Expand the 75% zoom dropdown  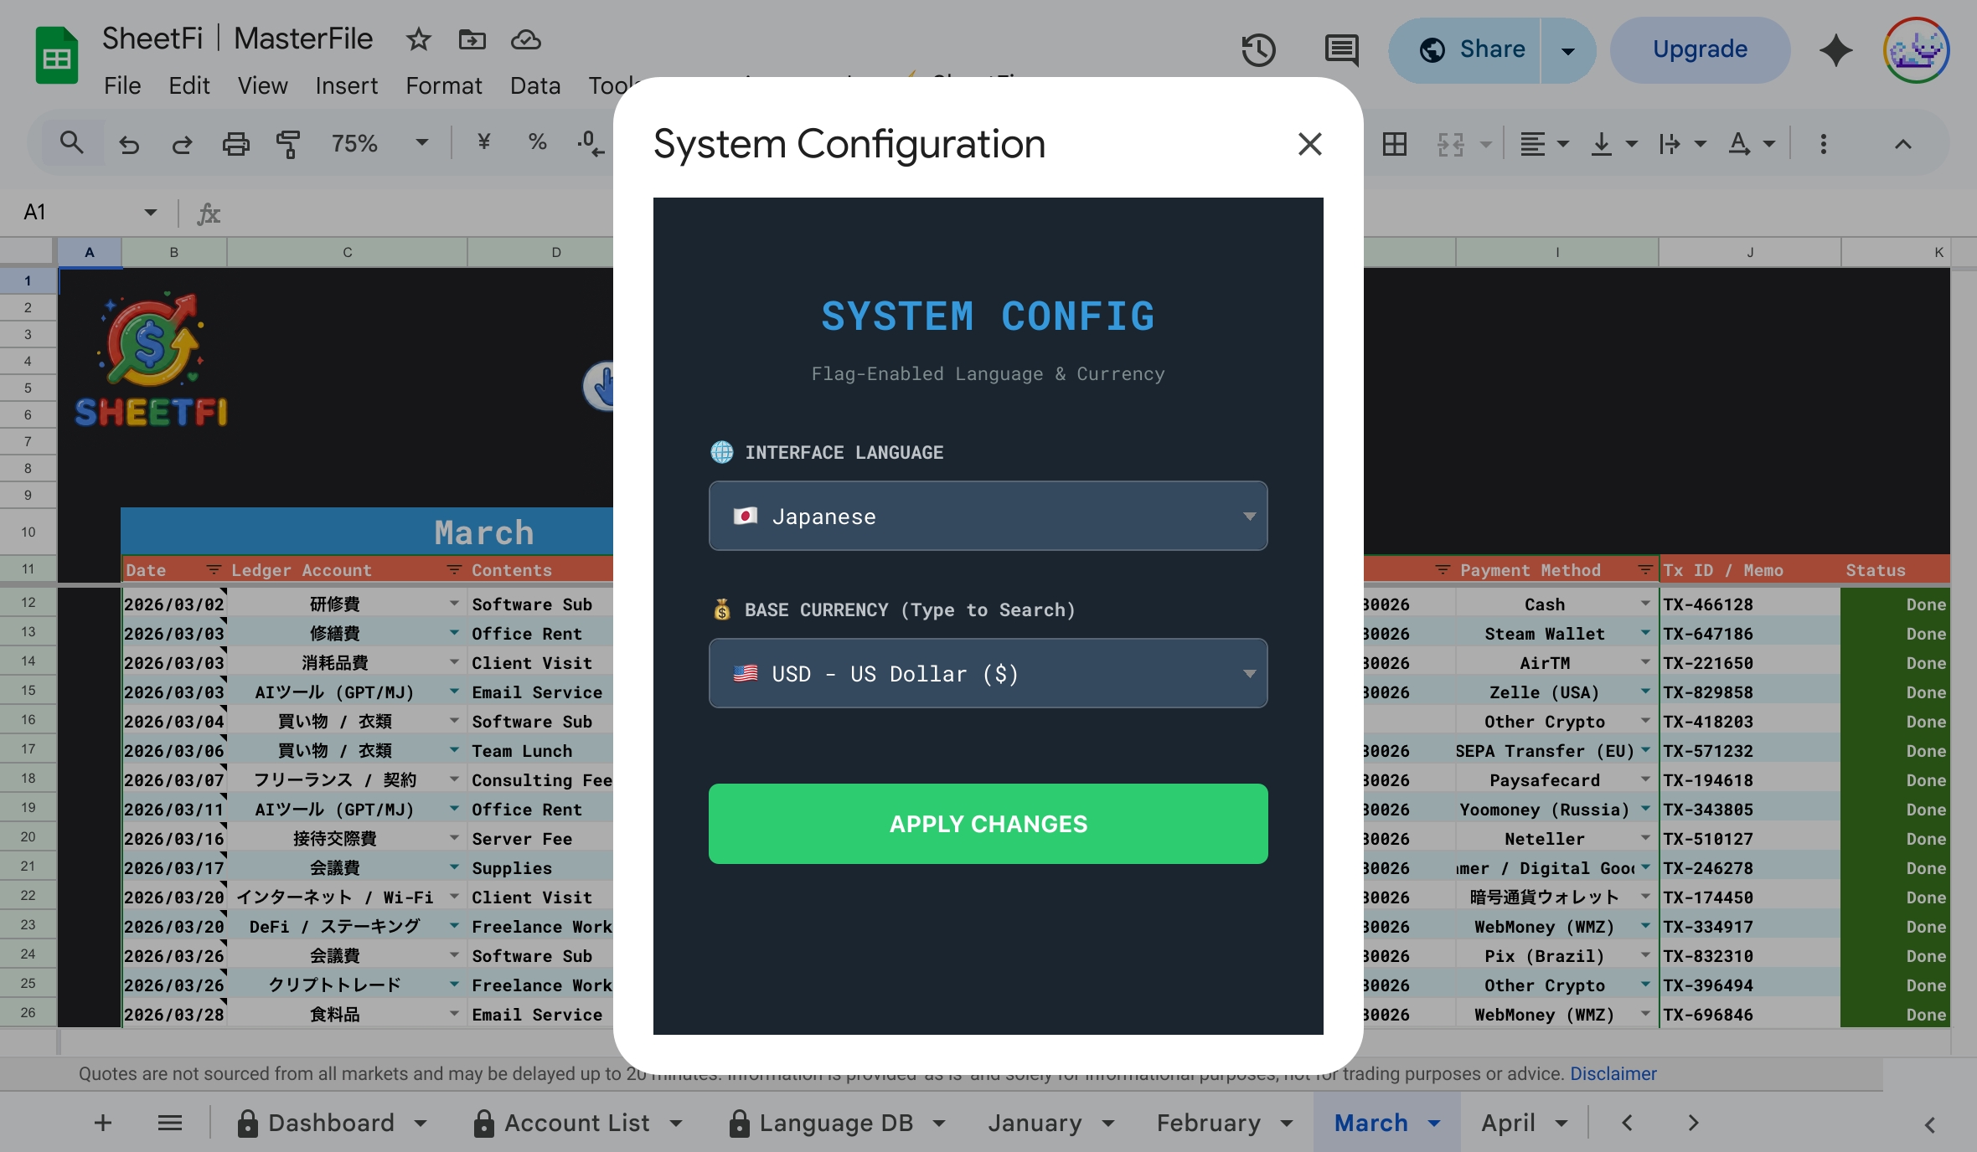point(422,143)
